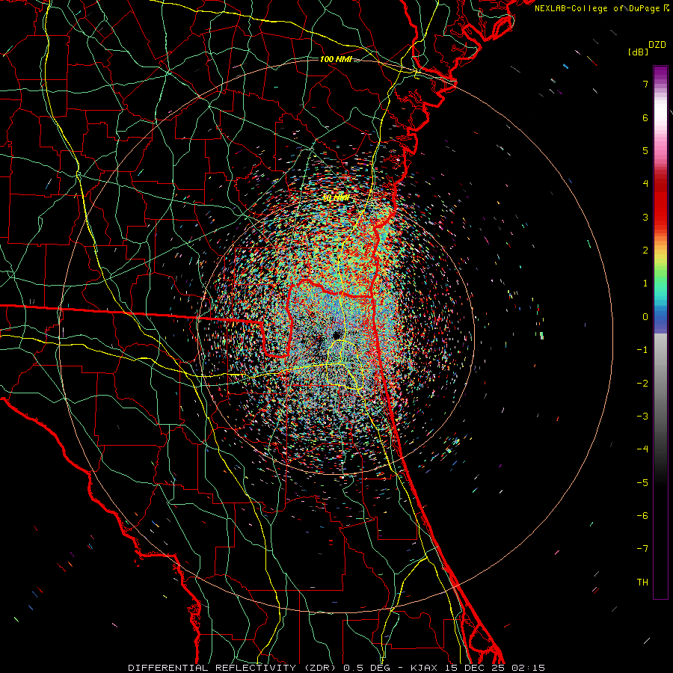Click the DZD legend title

pyautogui.click(x=657, y=44)
